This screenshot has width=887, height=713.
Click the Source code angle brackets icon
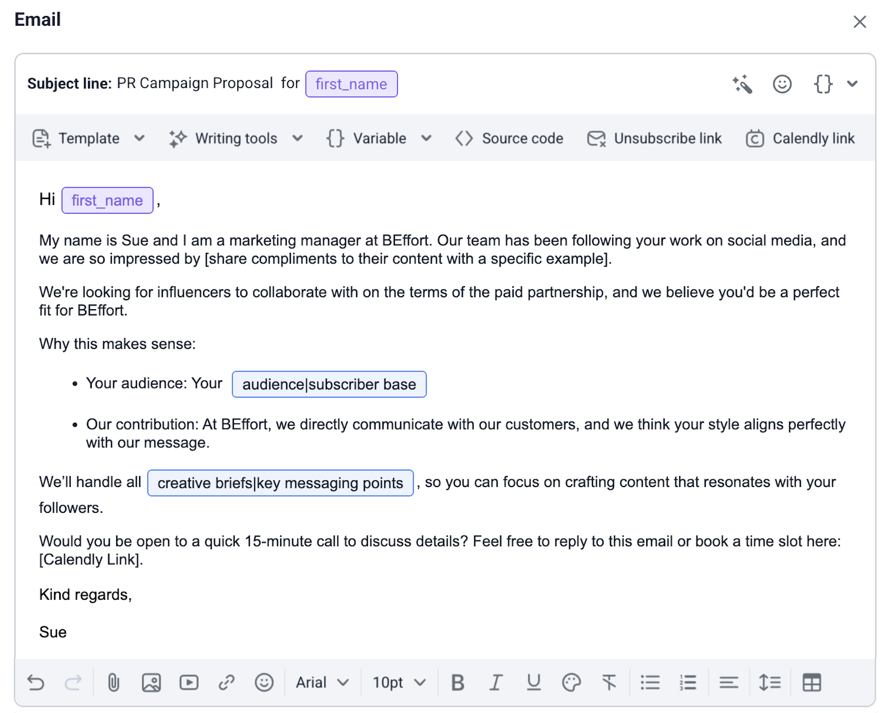tap(464, 138)
